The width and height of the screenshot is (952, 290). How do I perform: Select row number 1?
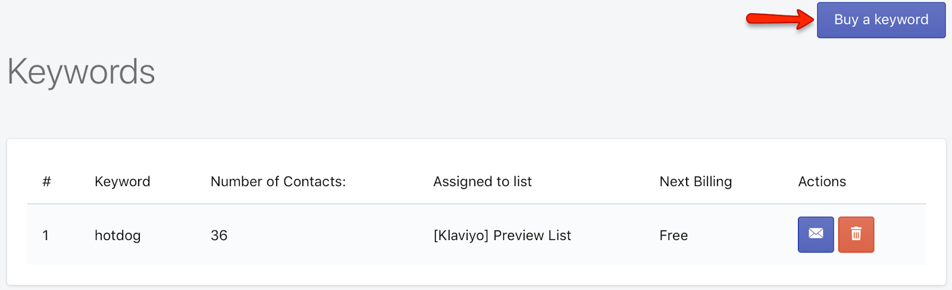pyautogui.click(x=45, y=235)
